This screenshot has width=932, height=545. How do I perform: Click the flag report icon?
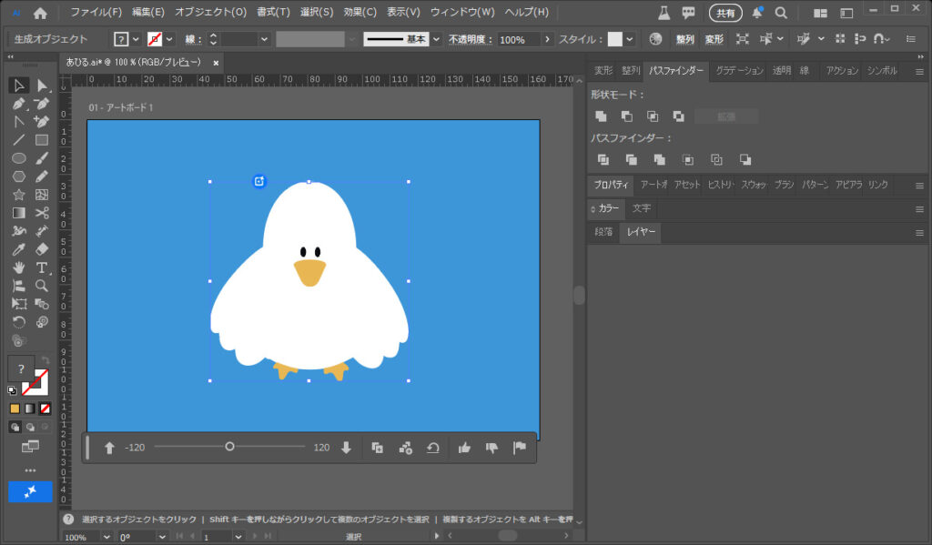click(520, 448)
